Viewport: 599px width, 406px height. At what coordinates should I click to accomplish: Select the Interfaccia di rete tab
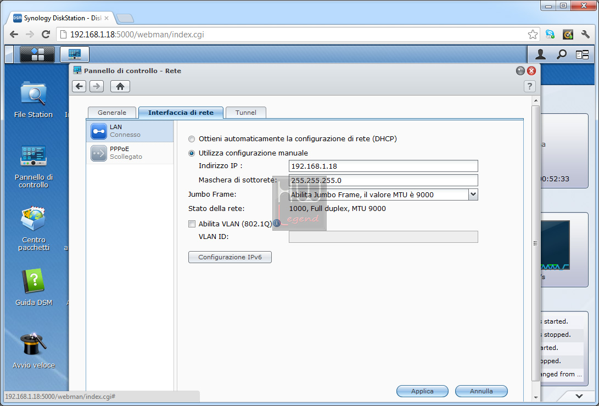(181, 113)
